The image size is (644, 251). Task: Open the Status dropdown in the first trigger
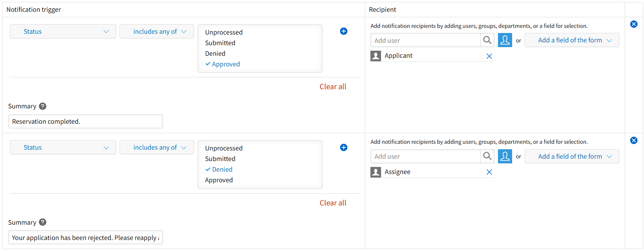(63, 31)
